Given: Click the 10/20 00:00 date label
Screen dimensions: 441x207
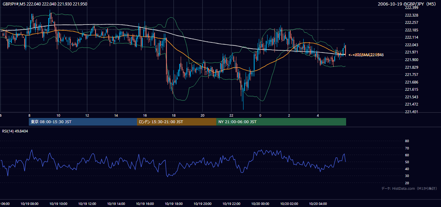Looking at the screenshot, I should click(x=260, y=204).
